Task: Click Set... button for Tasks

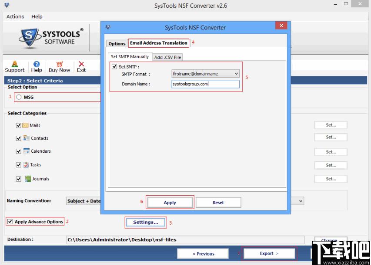Action: click(x=331, y=165)
